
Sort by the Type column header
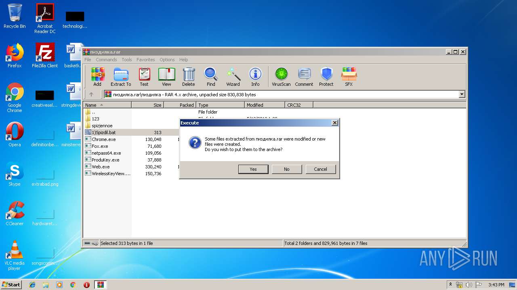pyautogui.click(x=220, y=105)
